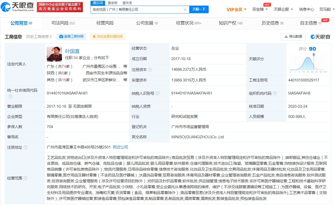Select the 组织机构代码 value MA5AKFAH8
The height and width of the screenshot is (205, 335).
299,93
